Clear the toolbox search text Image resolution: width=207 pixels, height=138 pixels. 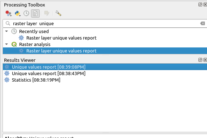(x=203, y=23)
